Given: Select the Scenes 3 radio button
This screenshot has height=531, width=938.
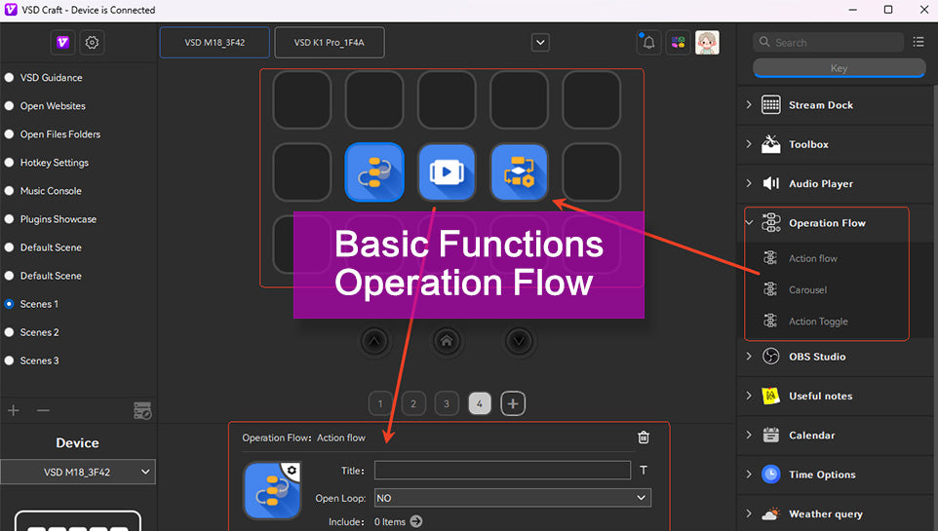Looking at the screenshot, I should pos(9,360).
